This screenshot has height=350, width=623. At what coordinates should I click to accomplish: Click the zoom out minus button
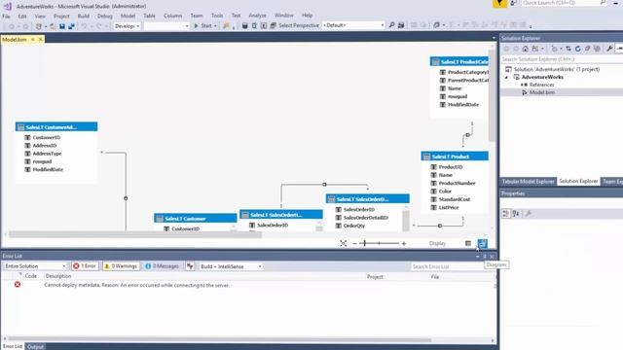tap(354, 243)
